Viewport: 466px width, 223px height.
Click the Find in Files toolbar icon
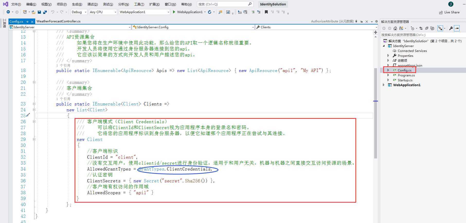pos(220,12)
